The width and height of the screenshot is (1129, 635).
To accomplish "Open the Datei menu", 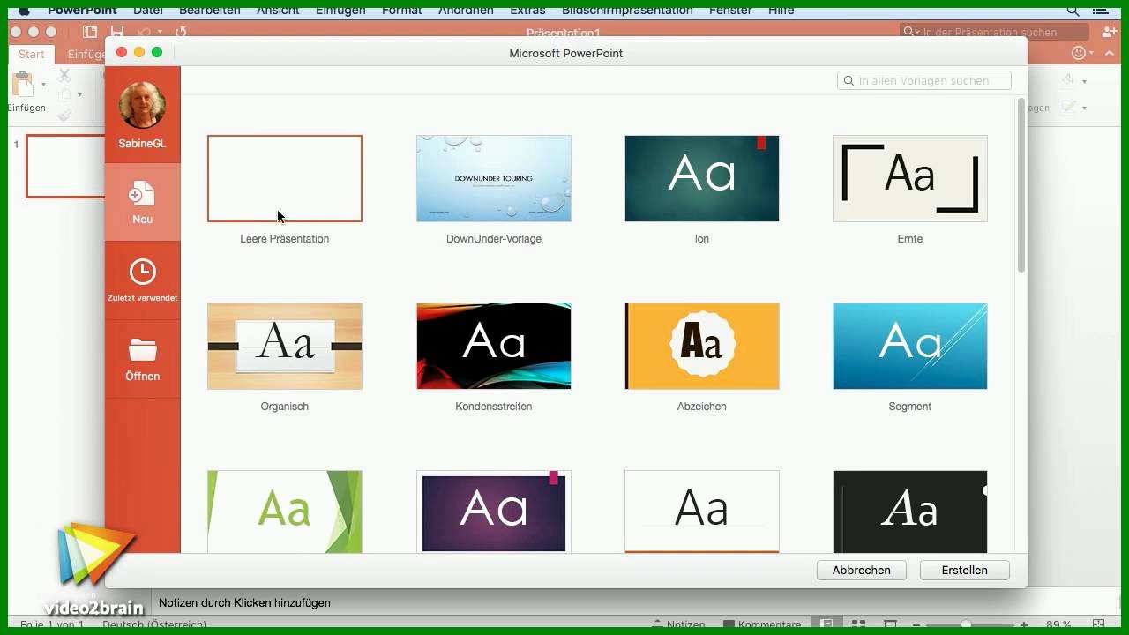I will pyautogui.click(x=148, y=10).
